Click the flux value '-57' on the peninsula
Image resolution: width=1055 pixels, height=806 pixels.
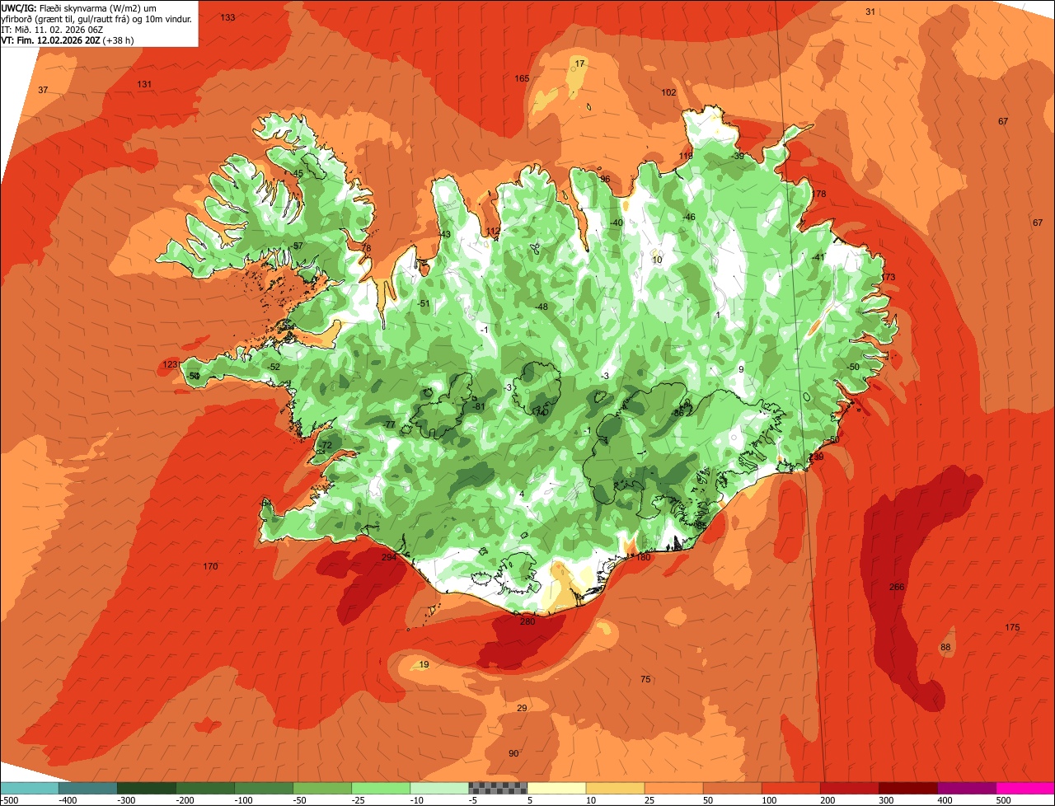[297, 246]
